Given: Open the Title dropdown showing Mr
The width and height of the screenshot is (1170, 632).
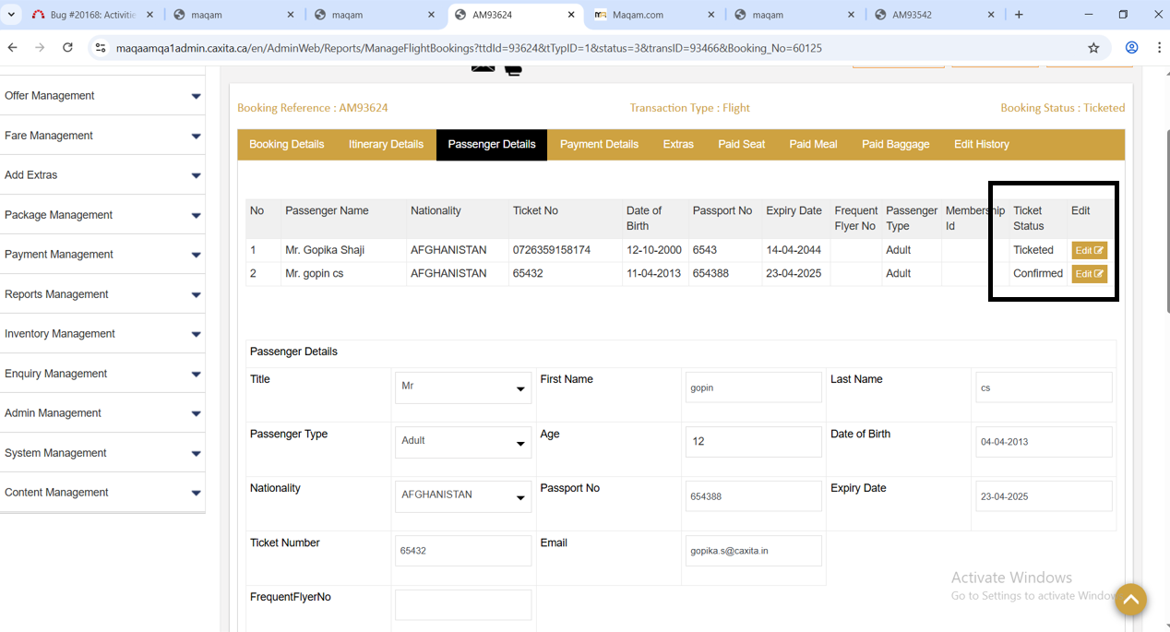Looking at the screenshot, I should pos(463,388).
